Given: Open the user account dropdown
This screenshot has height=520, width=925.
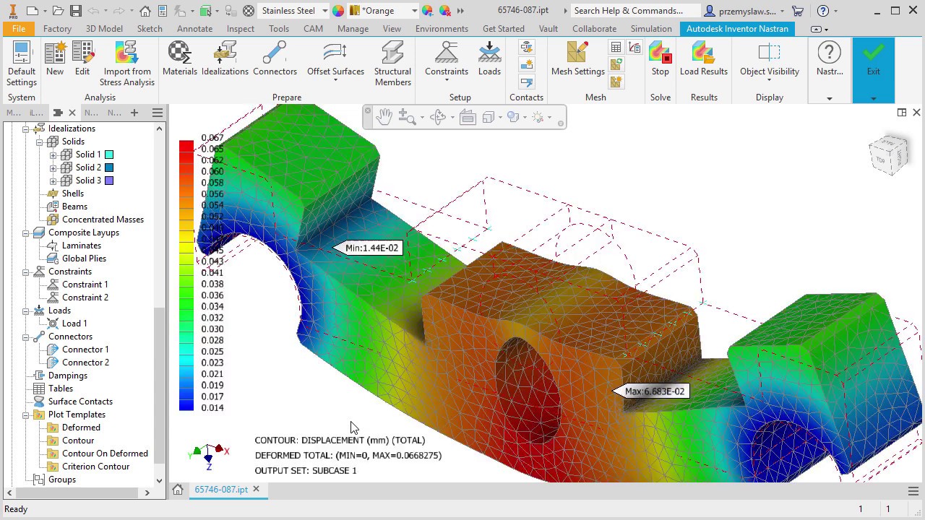Looking at the screenshot, I should coord(782,11).
